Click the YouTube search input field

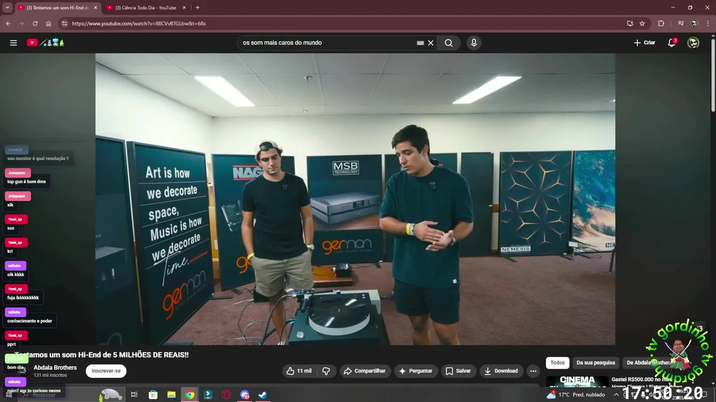click(x=327, y=42)
